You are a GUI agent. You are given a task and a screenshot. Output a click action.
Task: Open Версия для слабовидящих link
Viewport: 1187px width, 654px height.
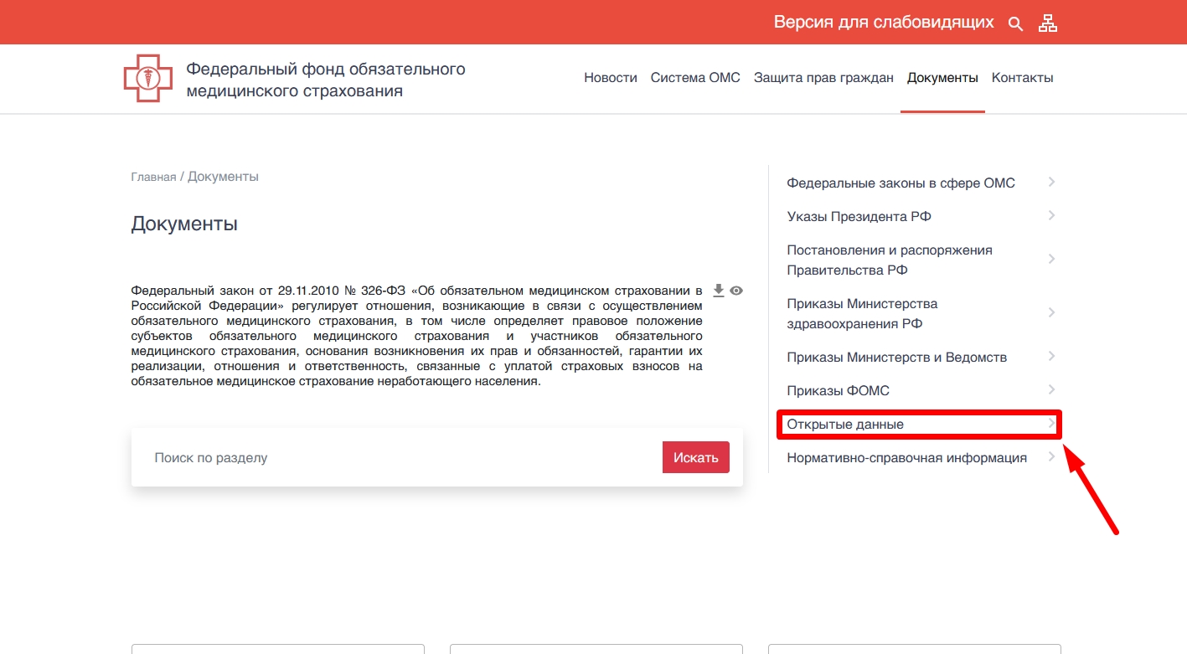coord(884,23)
